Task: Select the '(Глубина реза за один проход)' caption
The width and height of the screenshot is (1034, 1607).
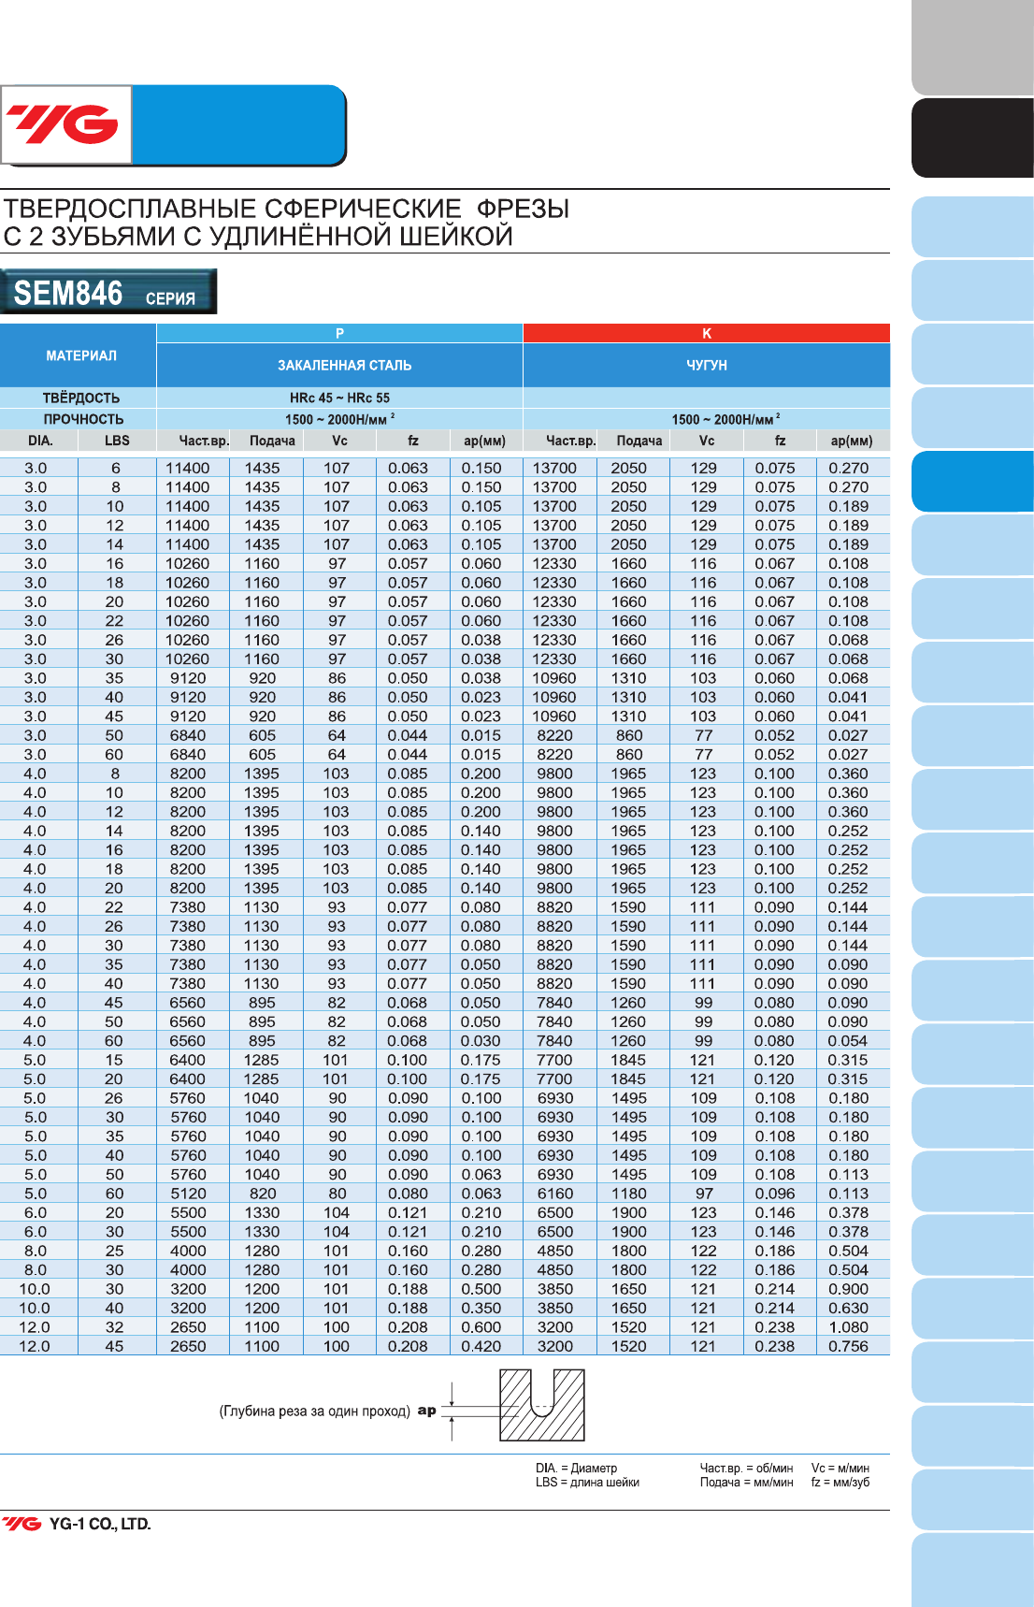Action: (315, 1412)
